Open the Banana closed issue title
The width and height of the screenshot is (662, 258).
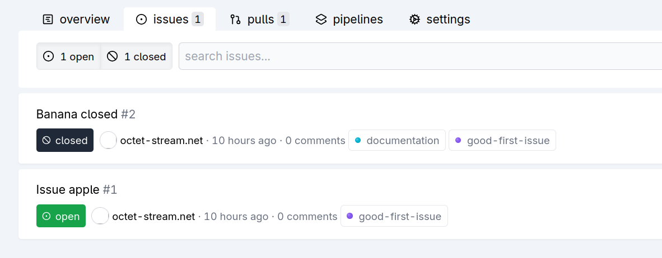77,114
